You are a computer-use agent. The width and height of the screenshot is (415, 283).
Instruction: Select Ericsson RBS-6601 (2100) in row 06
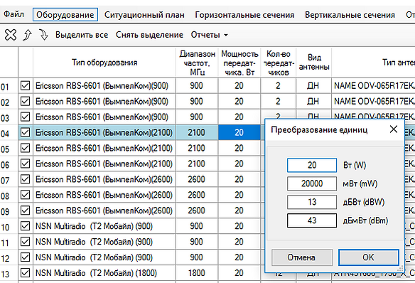click(x=104, y=164)
